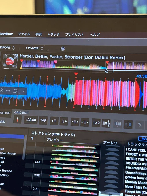Select the Forget Me track row
The height and width of the screenshot is (196, 147).
pos(136,191)
